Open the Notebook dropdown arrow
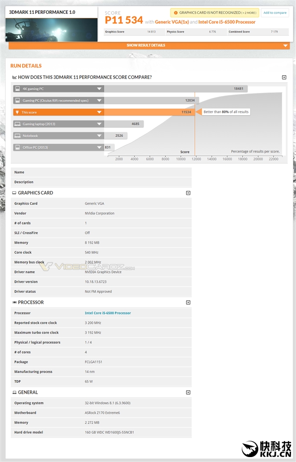Viewport: 296px width, 462px height. (x=99, y=136)
